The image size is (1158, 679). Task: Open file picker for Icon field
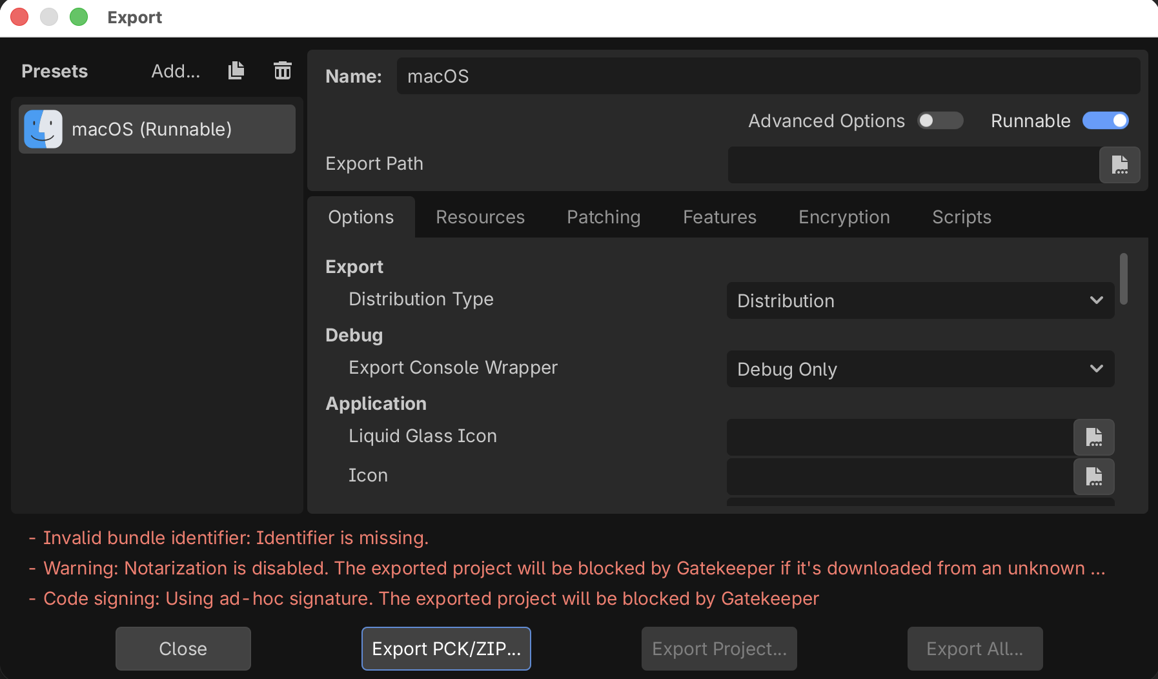[1093, 476]
